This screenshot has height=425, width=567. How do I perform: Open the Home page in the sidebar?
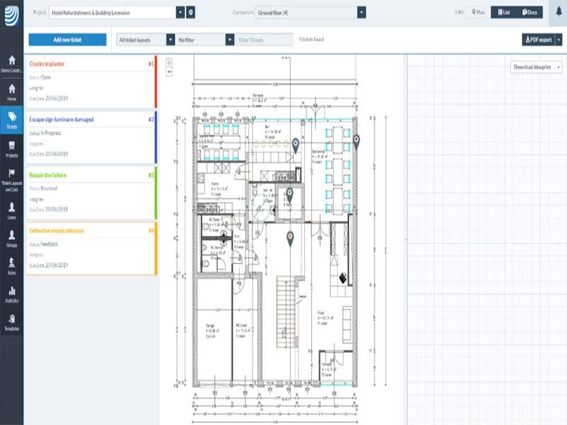[11, 92]
